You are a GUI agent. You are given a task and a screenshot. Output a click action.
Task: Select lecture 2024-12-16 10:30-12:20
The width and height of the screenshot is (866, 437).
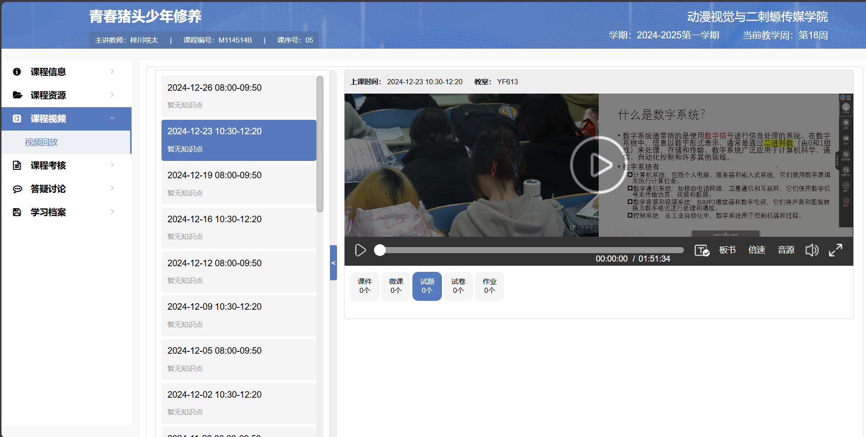239,228
